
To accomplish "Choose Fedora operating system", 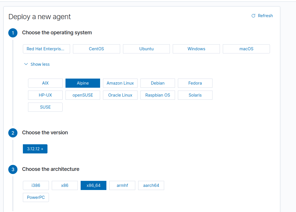I will pyautogui.click(x=195, y=83).
